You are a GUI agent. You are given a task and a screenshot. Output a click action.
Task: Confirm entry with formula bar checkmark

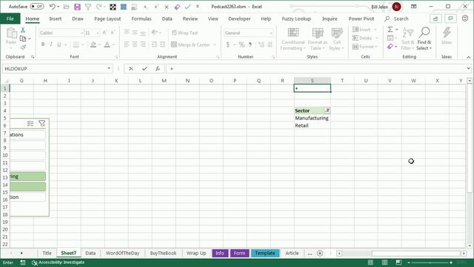click(144, 69)
